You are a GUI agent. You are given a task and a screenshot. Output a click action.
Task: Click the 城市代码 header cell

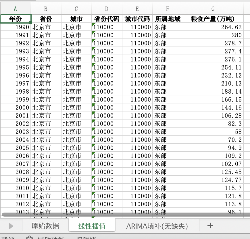pos(137,19)
